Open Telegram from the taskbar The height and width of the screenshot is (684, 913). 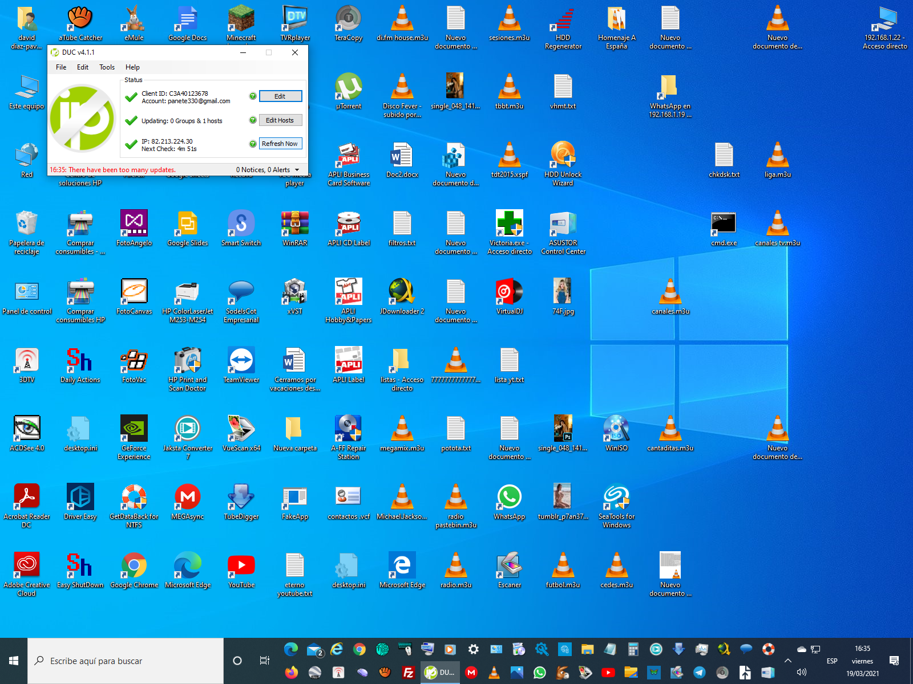pos(700,673)
